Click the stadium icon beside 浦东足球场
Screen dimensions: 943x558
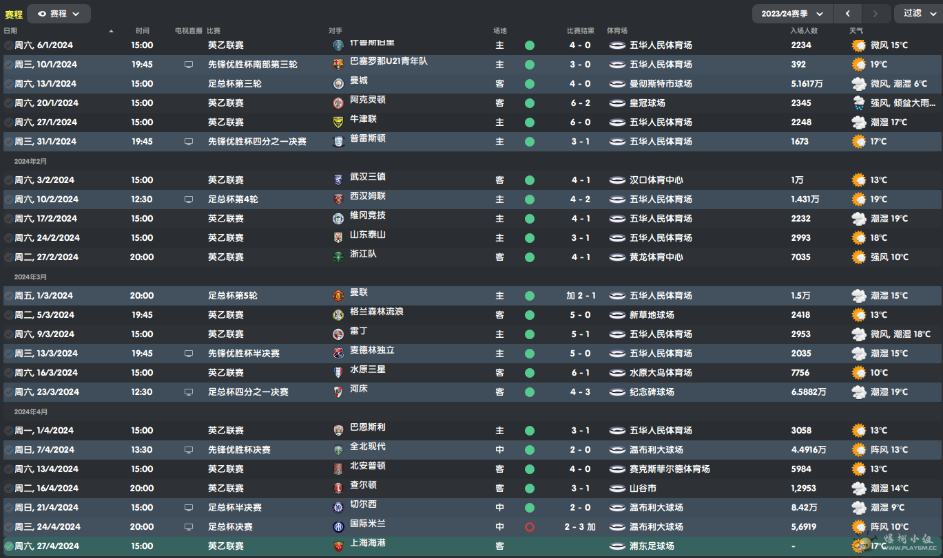coord(617,546)
